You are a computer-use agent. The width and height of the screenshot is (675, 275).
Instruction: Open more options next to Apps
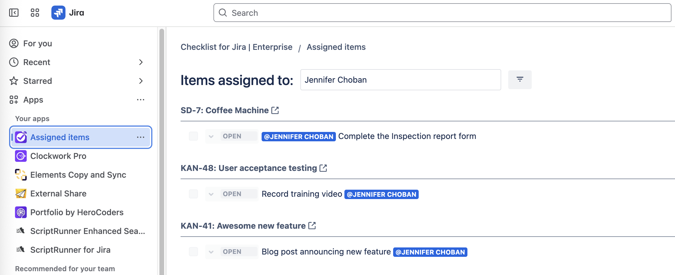click(141, 100)
